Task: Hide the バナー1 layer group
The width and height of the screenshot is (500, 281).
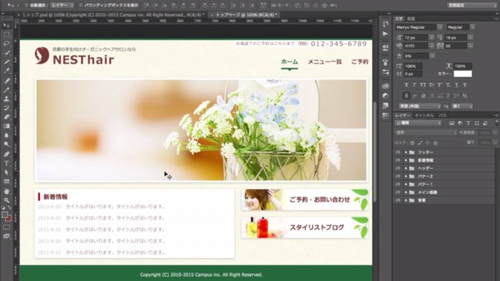Action: tap(398, 184)
